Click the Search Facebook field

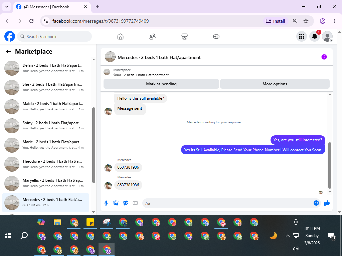[x=54, y=36]
